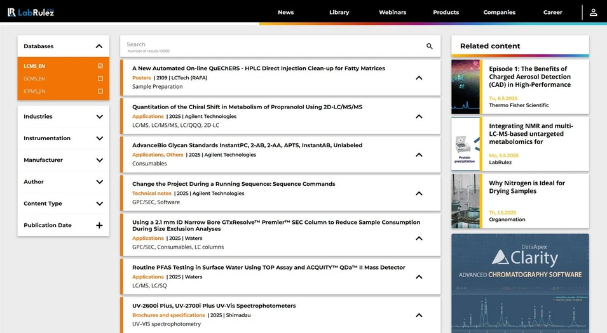607x333 pixels.
Task: Click the Organomation glassware thumbnail
Action: click(x=465, y=201)
